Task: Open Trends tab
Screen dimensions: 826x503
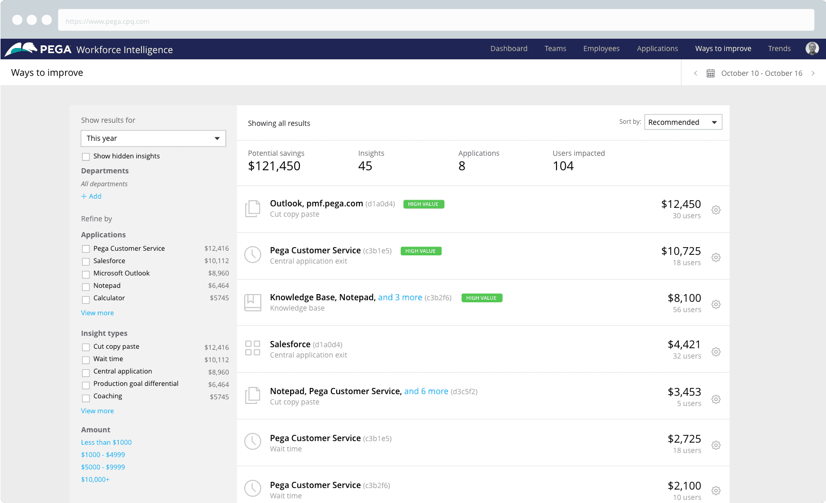Action: click(780, 48)
